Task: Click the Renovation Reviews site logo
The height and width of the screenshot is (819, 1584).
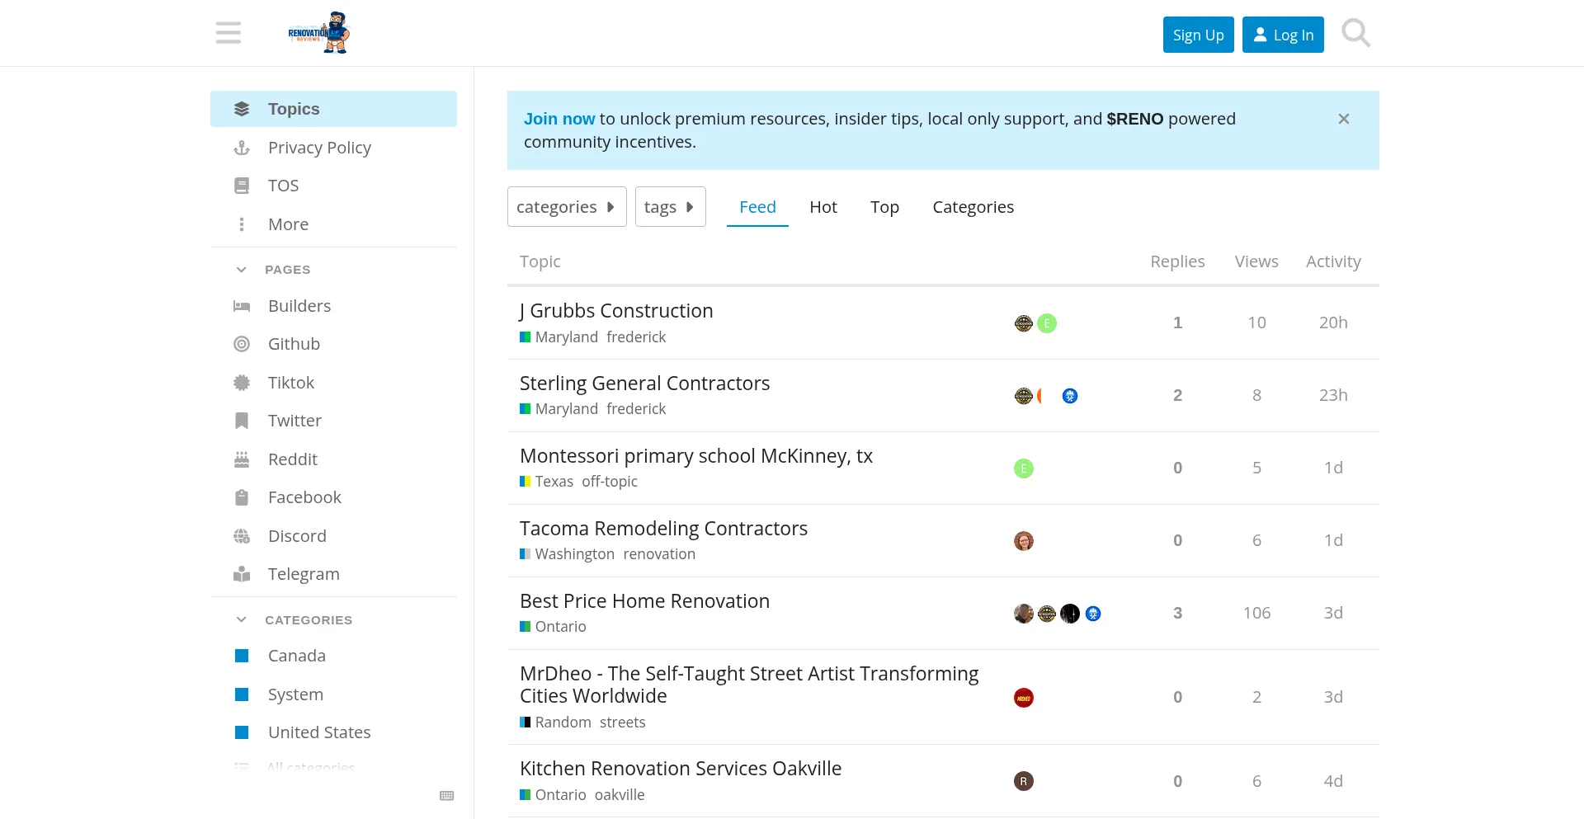Action: [319, 33]
